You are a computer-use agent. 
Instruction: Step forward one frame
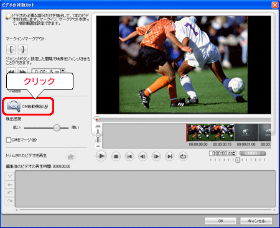(156, 157)
